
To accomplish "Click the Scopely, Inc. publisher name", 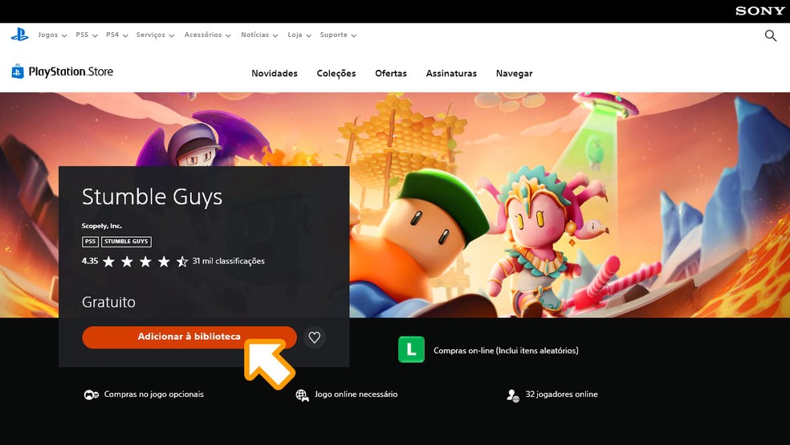I will pos(102,226).
